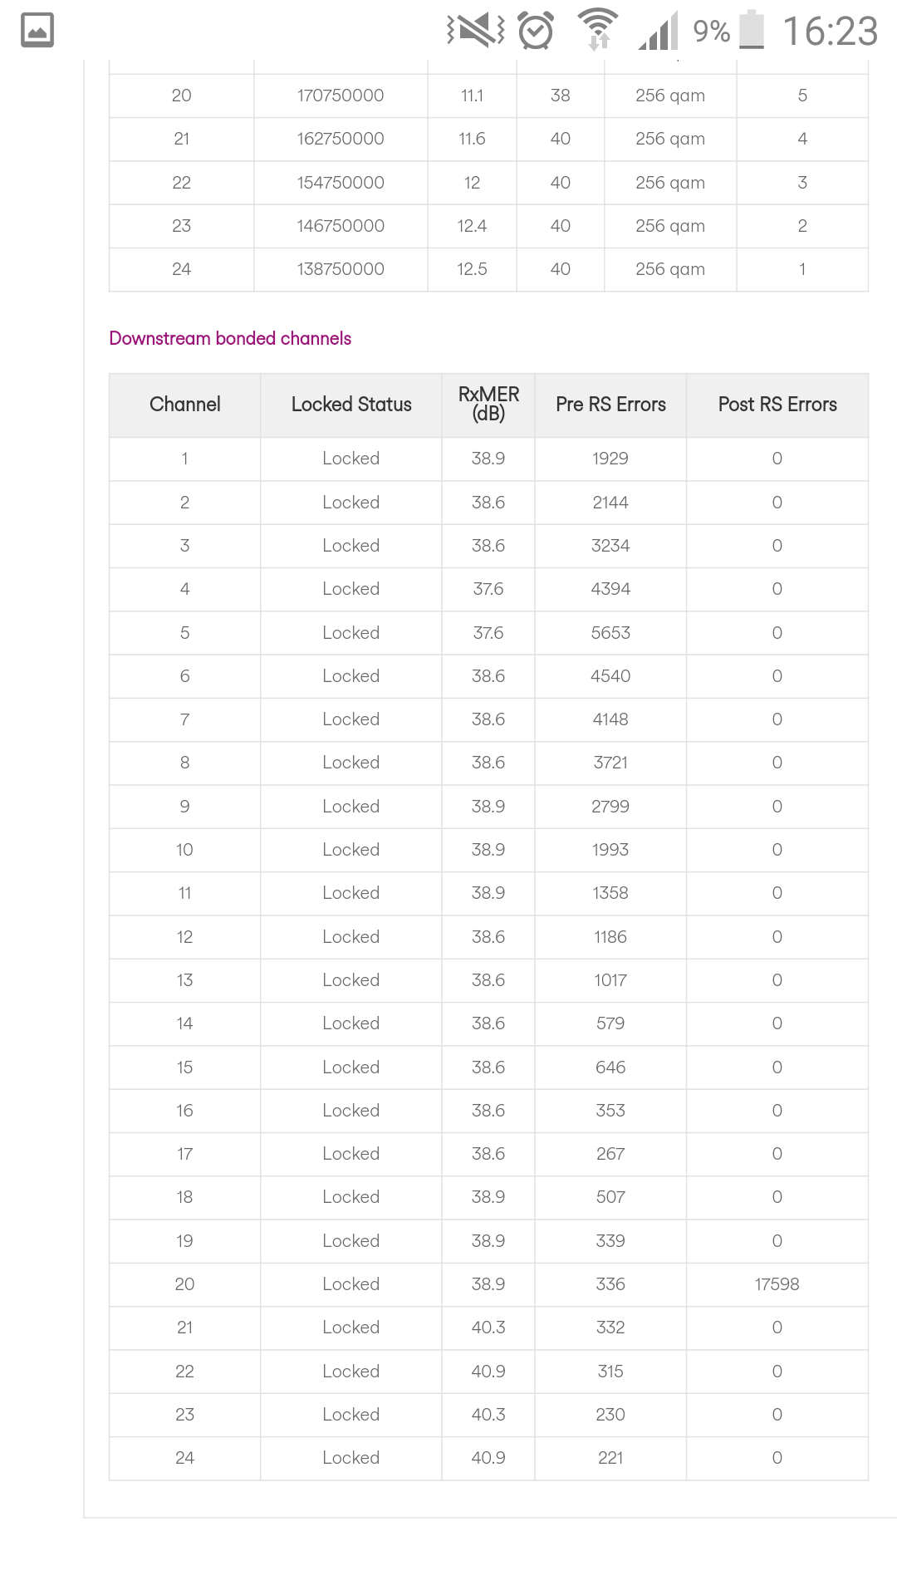Tap the mobile signal strength icon
The width and height of the screenshot is (897, 1595).
click(x=659, y=31)
